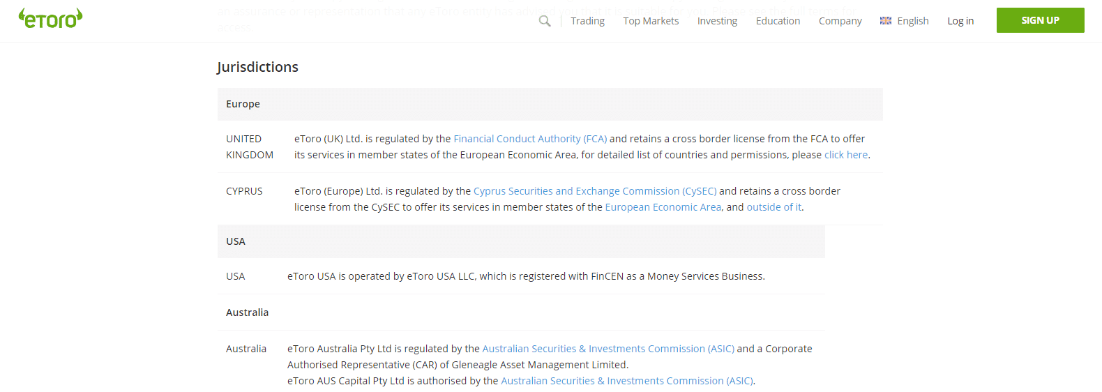Open Cyprus Securities and Exchange Commission link
1102x392 pixels.
pos(595,191)
